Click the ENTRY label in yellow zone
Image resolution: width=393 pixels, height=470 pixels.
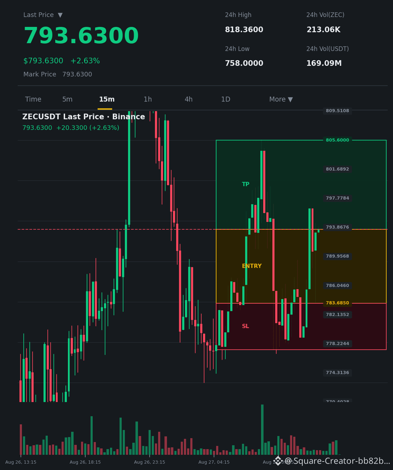click(252, 266)
